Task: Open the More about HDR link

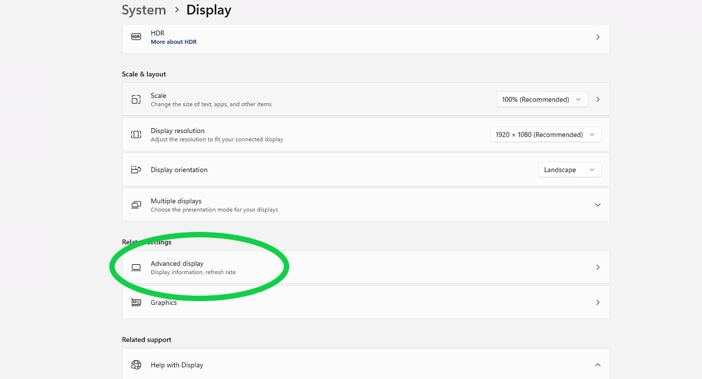Action: [x=174, y=42]
